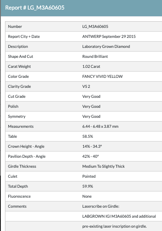162x231 pixels.
Task: Select the Culet Pointed value
Action: point(89,176)
